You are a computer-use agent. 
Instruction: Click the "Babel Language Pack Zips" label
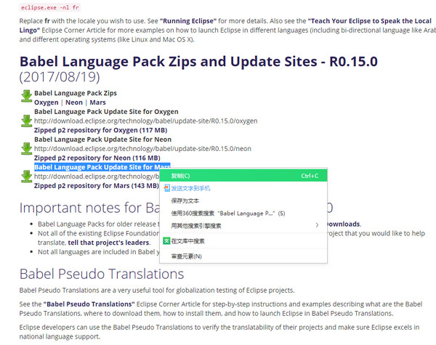coord(76,93)
